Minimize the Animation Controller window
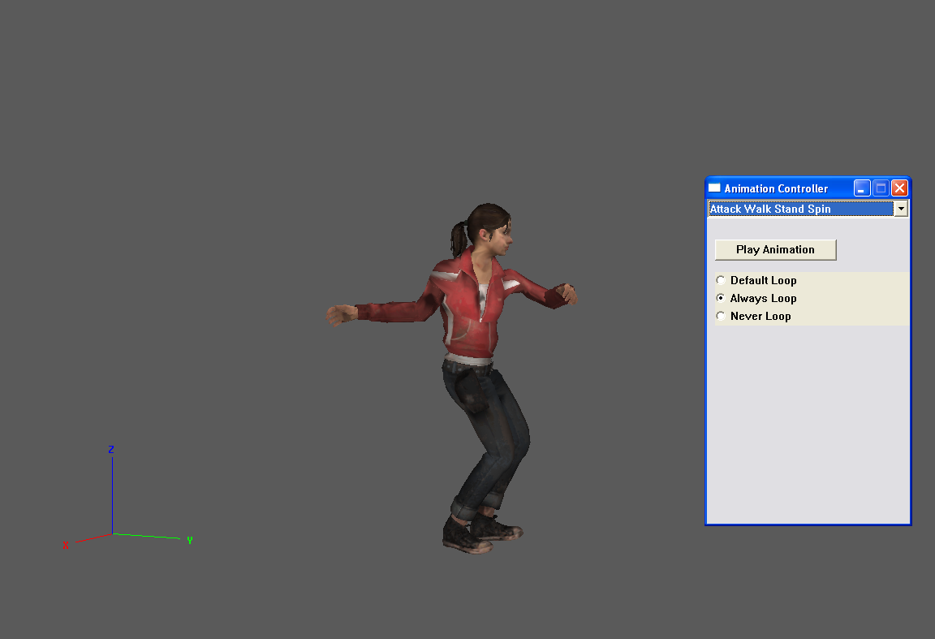 point(862,188)
